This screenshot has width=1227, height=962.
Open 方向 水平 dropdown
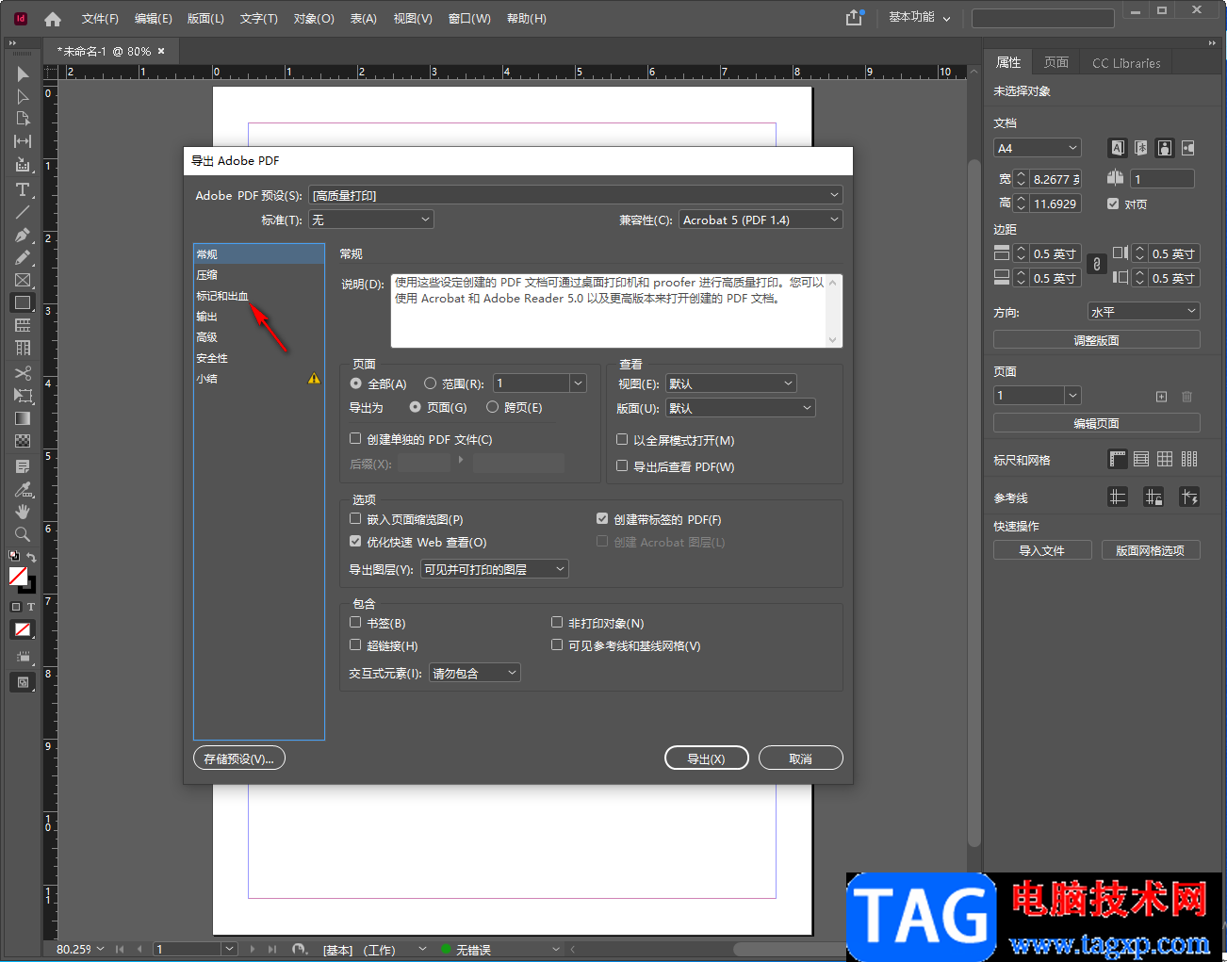[1144, 312]
